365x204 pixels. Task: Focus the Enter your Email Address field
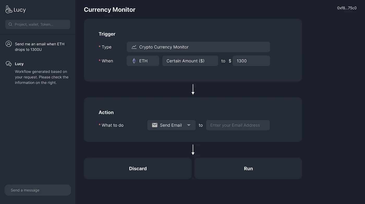pyautogui.click(x=238, y=125)
